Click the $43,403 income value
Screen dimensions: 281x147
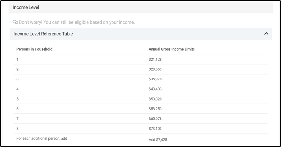point(155,89)
